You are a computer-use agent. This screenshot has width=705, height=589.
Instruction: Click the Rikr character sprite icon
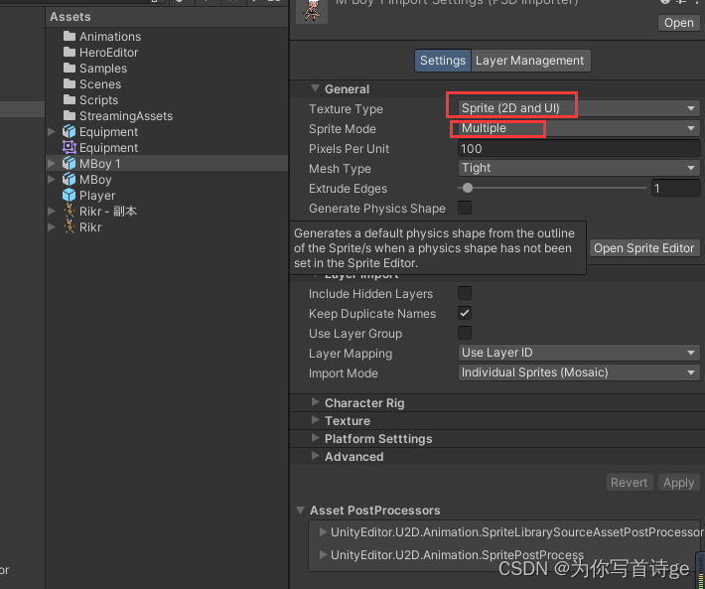(x=70, y=226)
